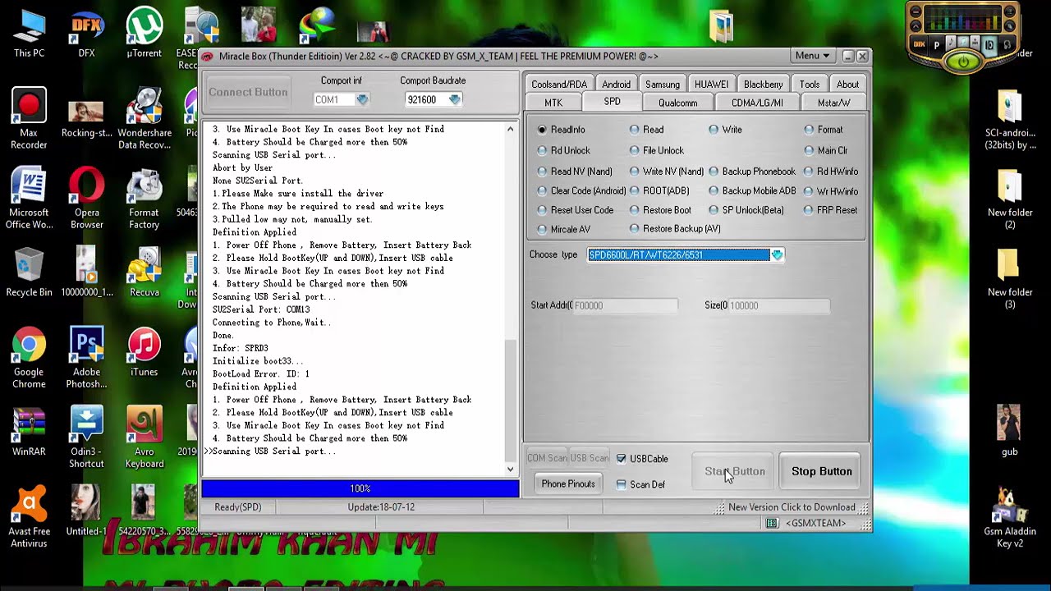Viewport: 1051px width, 591px height.
Task: Click the headphones icon on DFX widget
Action: [x=1006, y=44]
